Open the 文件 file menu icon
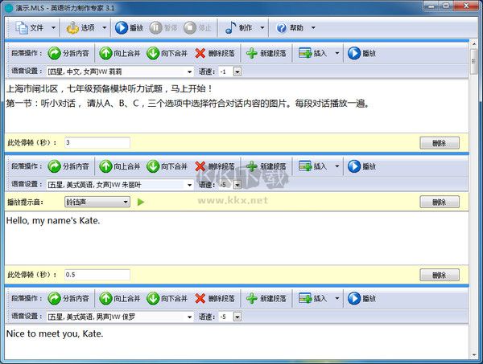 point(22,27)
